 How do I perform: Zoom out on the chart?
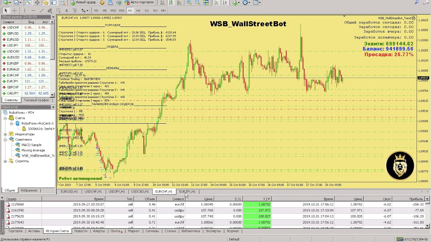198,2
